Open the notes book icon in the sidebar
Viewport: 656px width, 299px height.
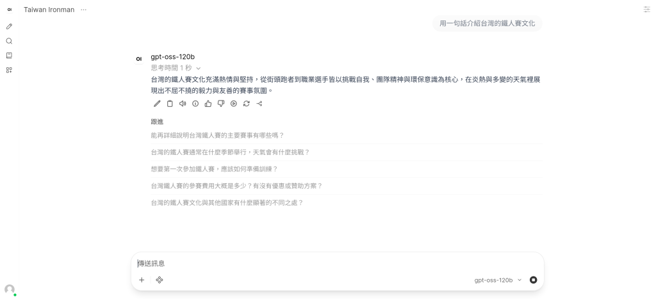(x=9, y=56)
